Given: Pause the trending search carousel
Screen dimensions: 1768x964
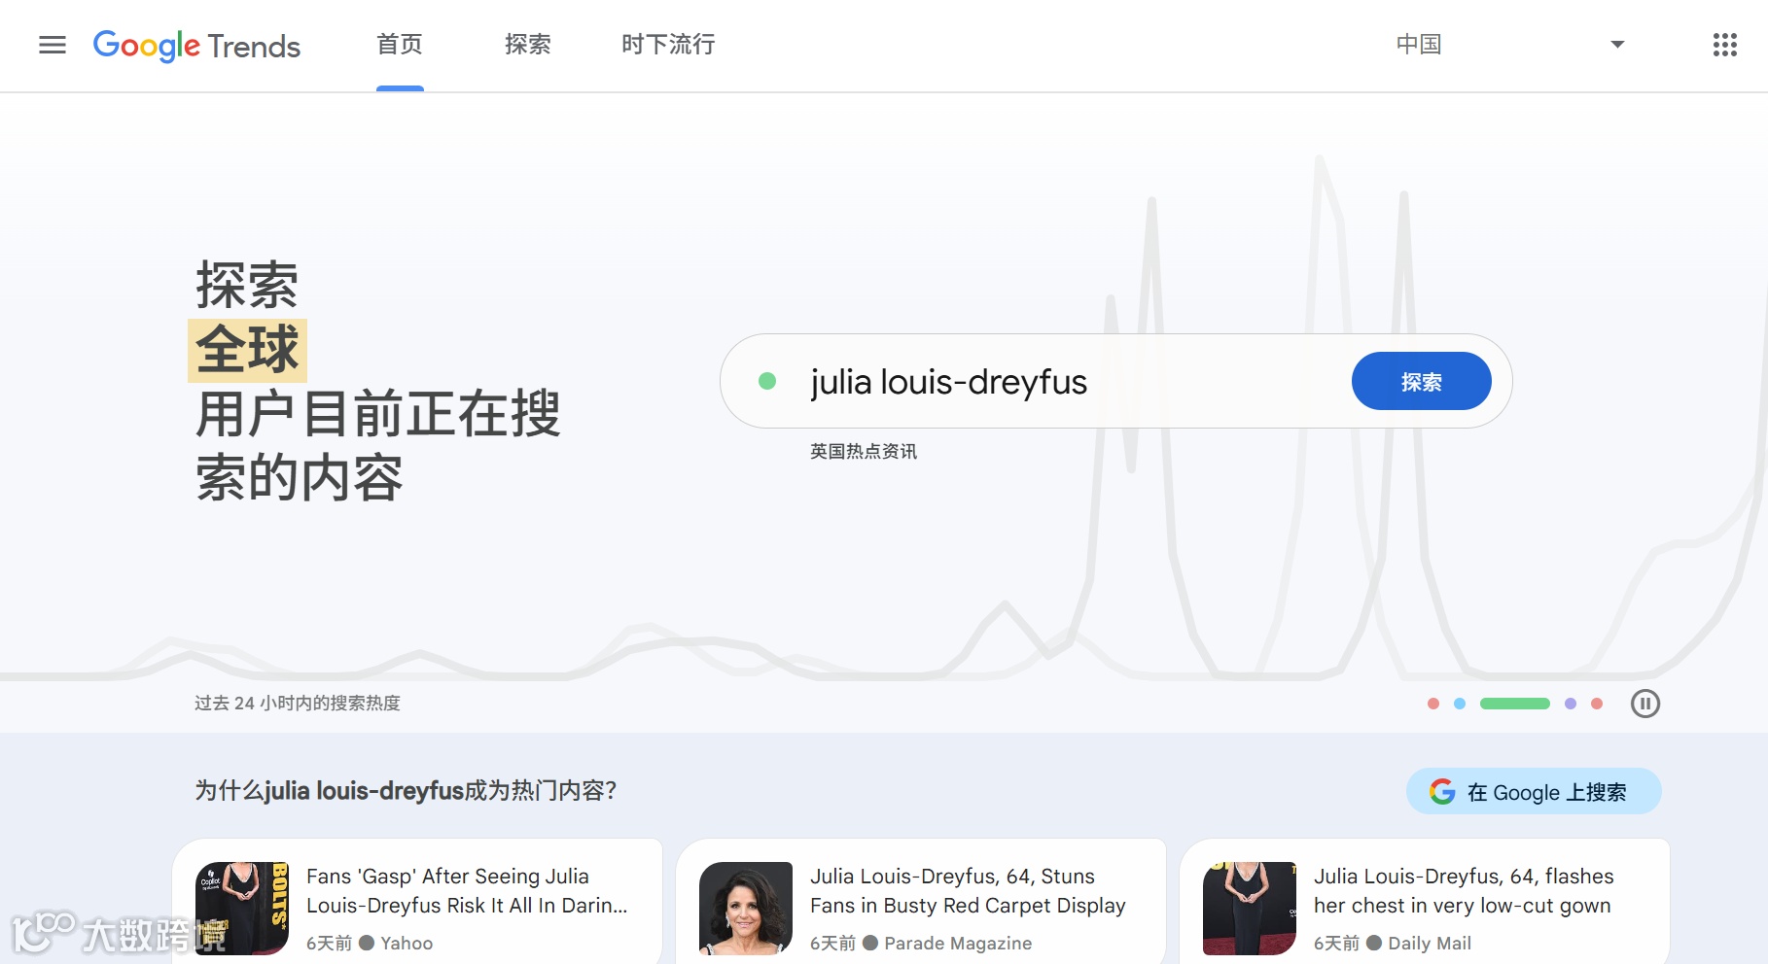Looking at the screenshot, I should coord(1644,704).
